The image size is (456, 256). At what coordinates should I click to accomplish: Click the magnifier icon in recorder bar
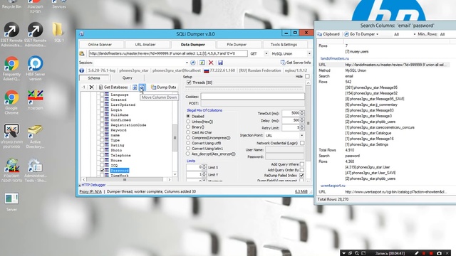coord(357,253)
